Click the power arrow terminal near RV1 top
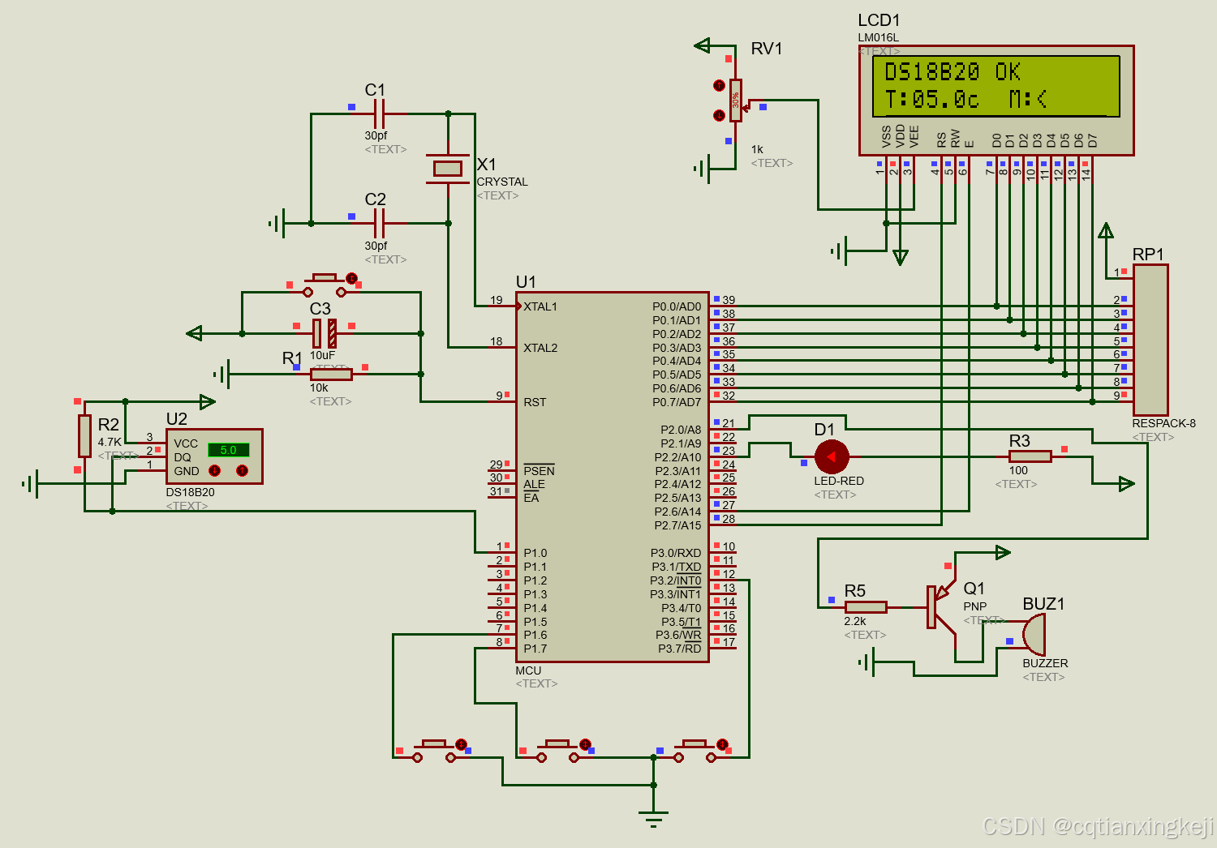Viewport: 1217px width, 848px height. [x=703, y=45]
